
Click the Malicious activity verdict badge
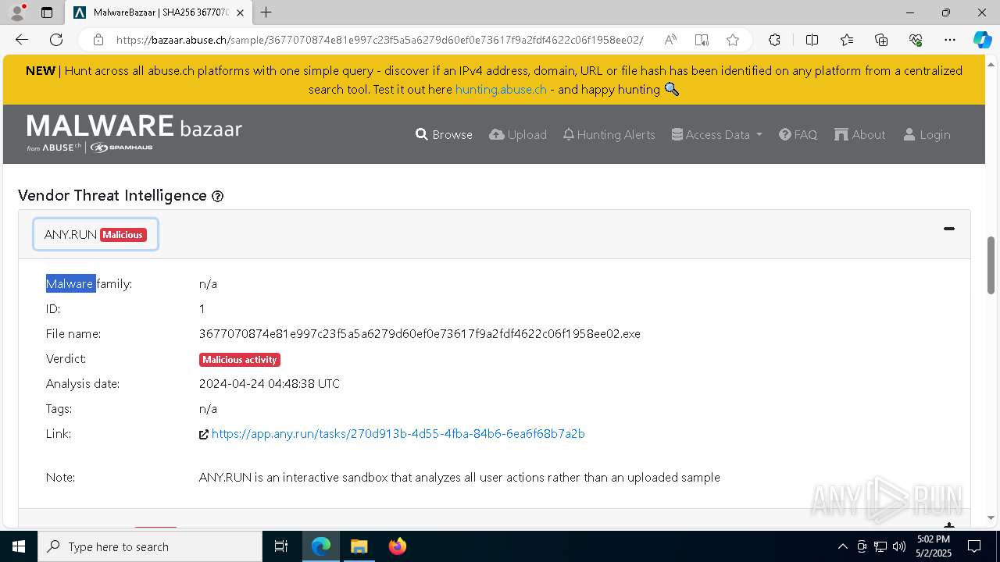(240, 360)
